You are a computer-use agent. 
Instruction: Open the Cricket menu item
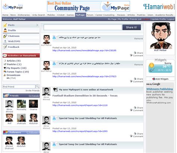(61, 15)
